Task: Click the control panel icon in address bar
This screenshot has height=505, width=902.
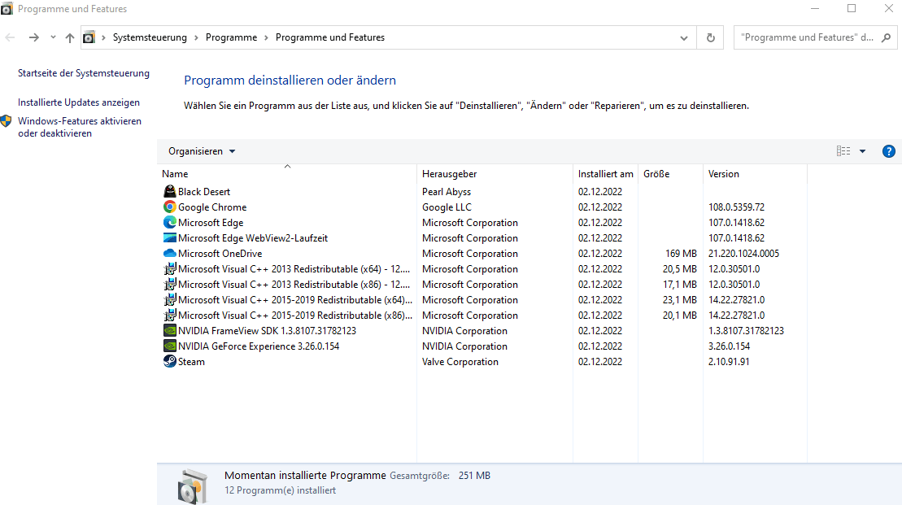Action: coord(89,37)
